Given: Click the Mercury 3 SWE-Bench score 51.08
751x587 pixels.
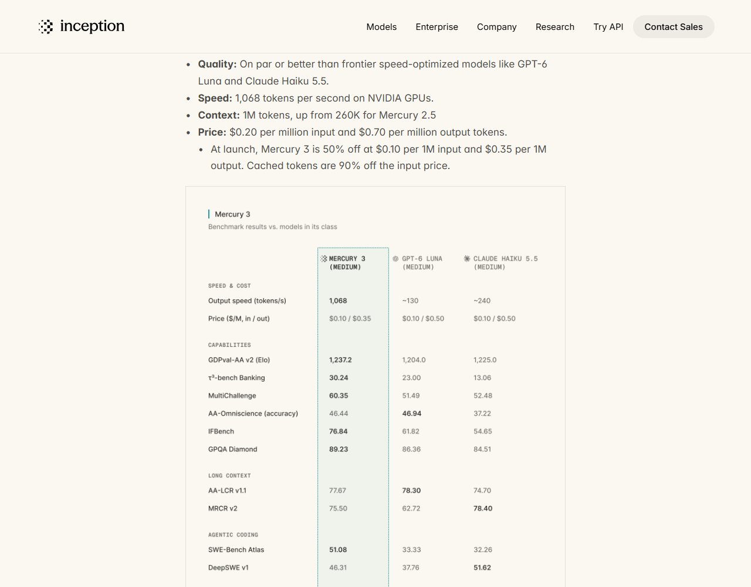Looking at the screenshot, I should click(x=338, y=550).
